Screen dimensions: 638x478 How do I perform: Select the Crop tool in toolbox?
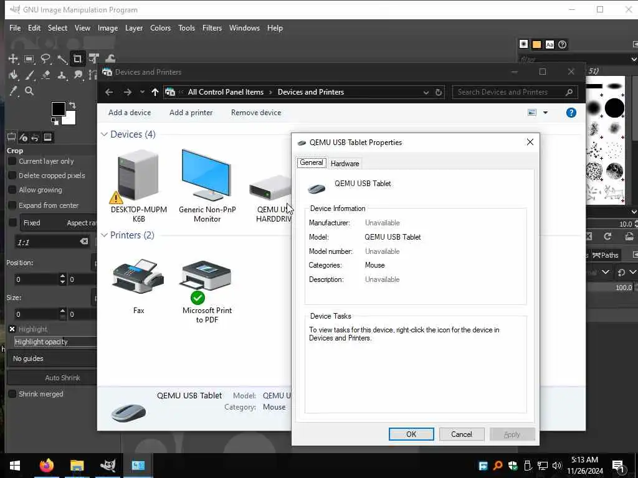[x=77, y=59]
